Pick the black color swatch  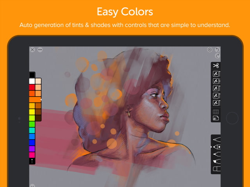pyautogui.click(x=32, y=75)
